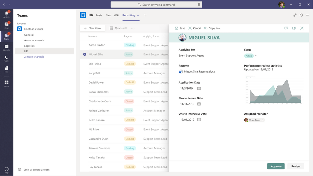This screenshot has height=176, width=313.
Task: Click the microphone icon in search bar
Action: [199, 5]
